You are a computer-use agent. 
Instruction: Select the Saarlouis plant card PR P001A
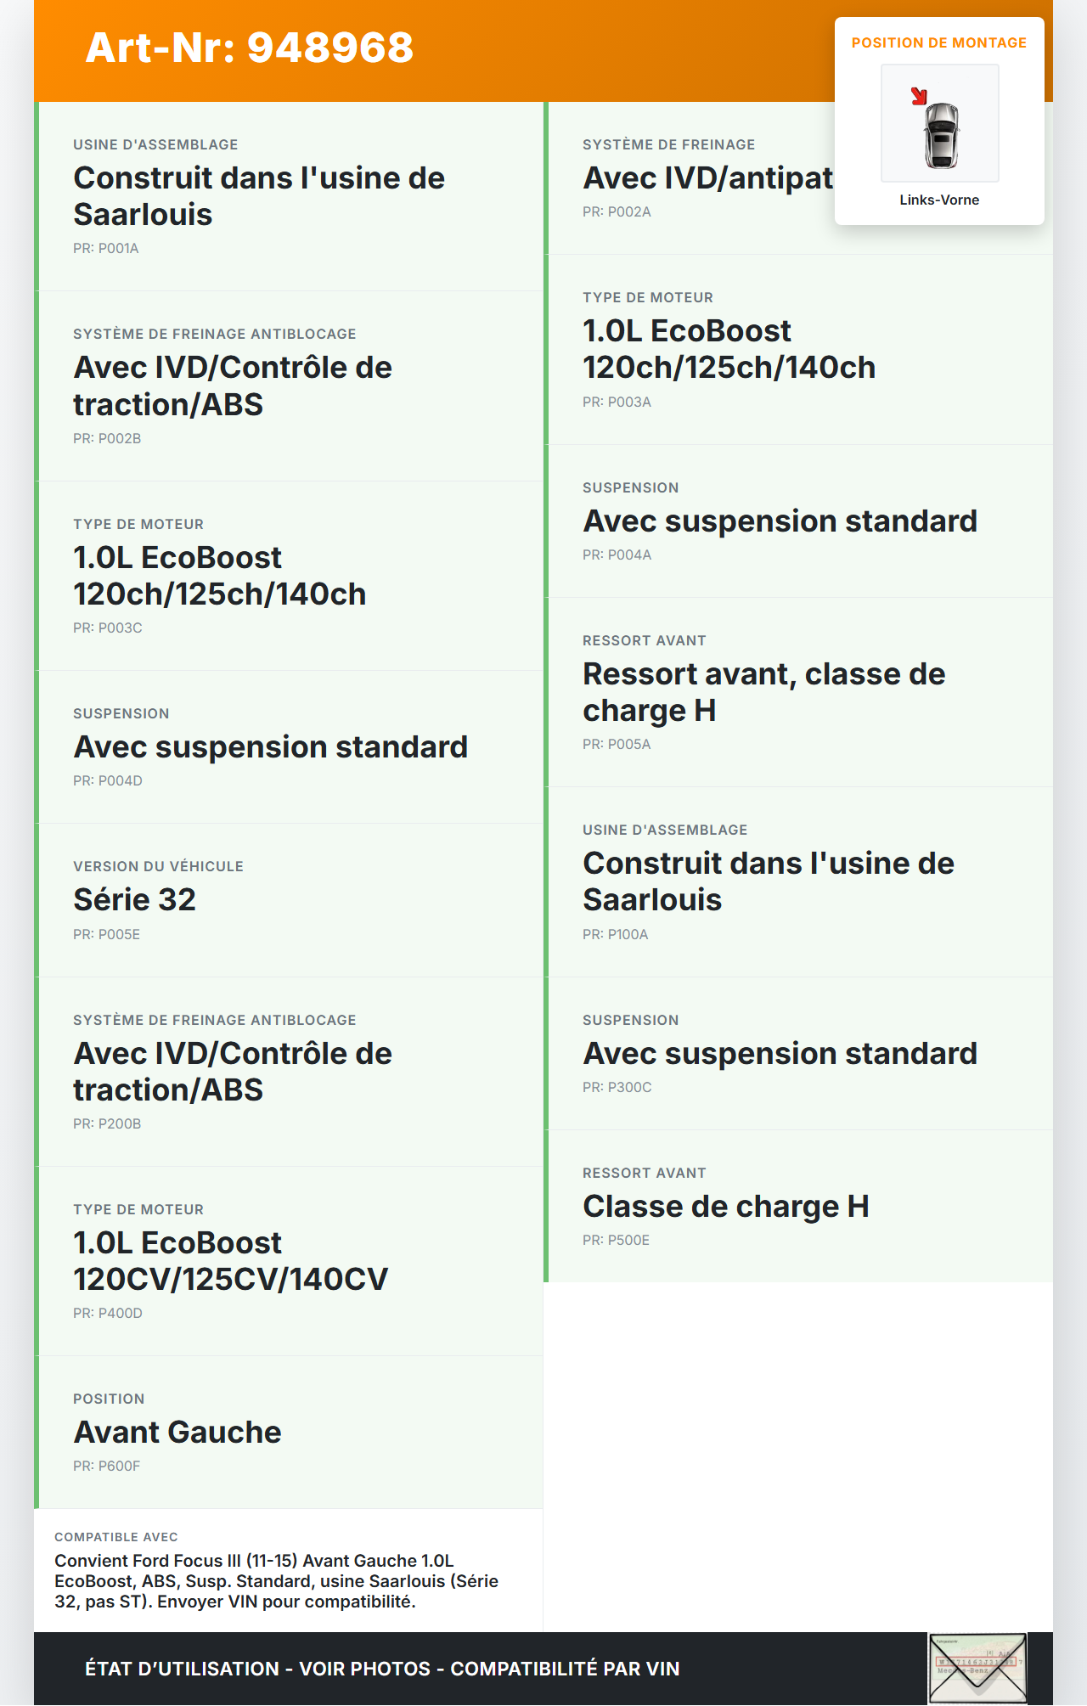[x=289, y=197]
